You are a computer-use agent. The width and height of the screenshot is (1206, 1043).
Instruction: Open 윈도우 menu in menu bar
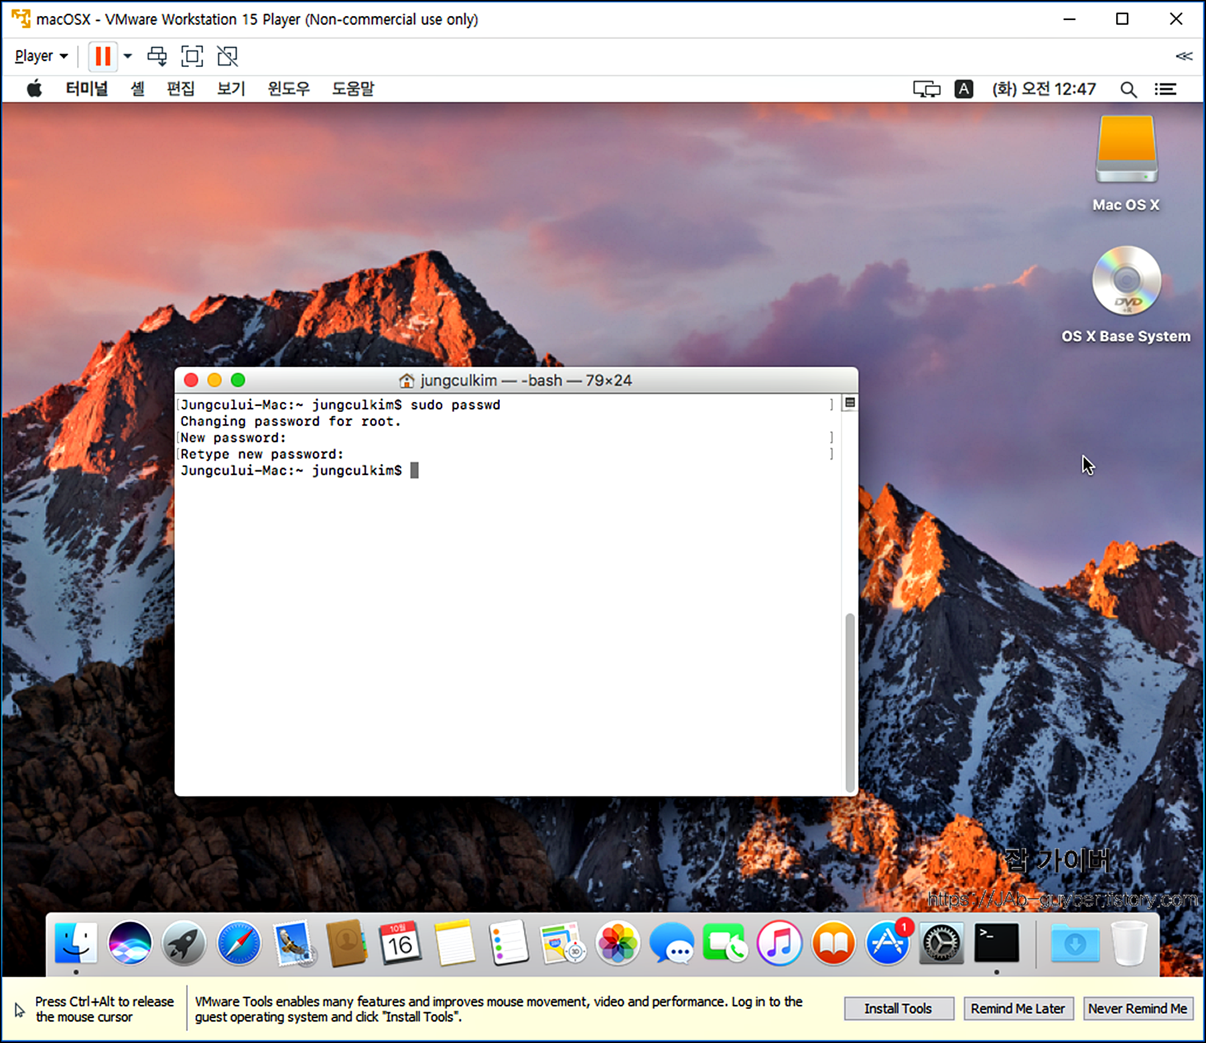(289, 88)
